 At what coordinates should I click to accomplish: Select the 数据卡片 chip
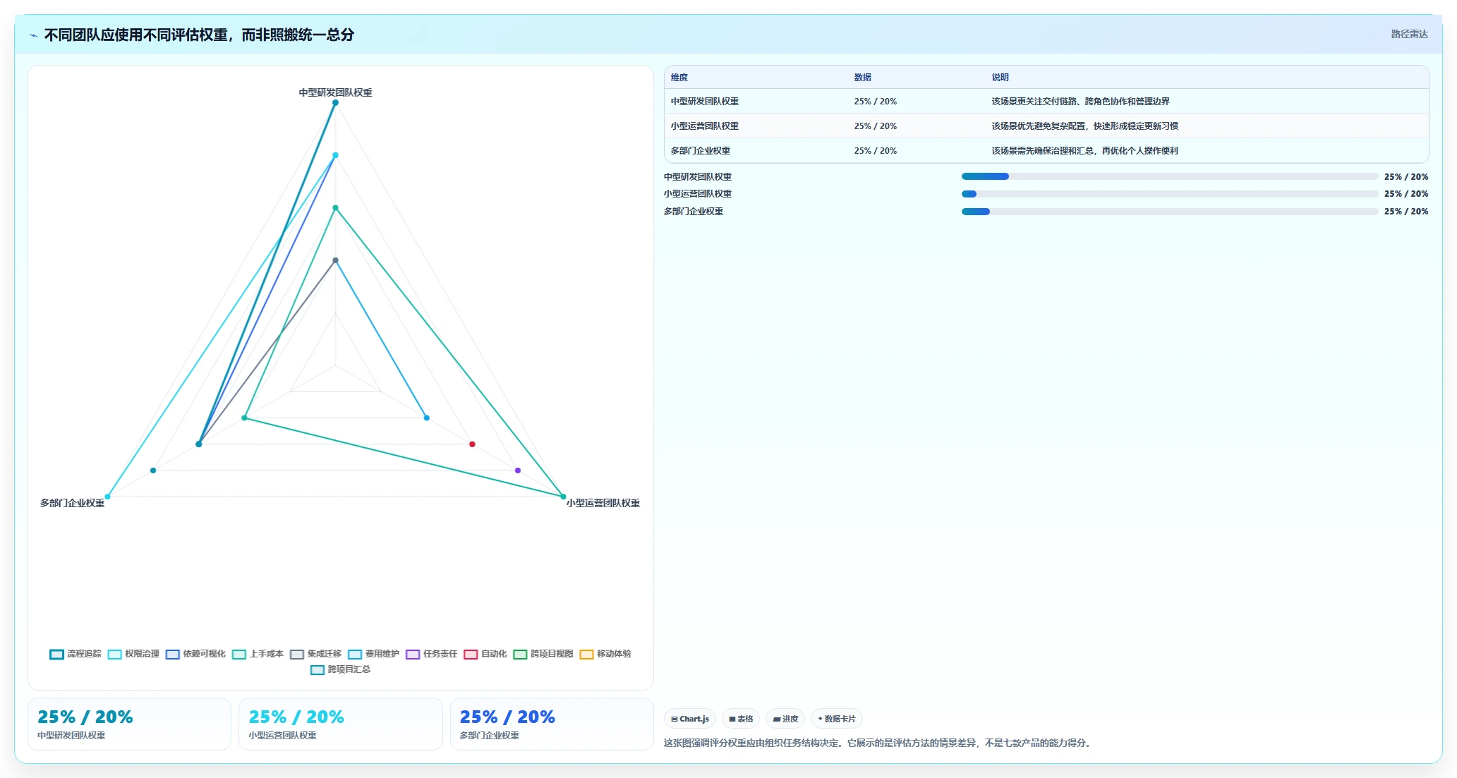(837, 719)
